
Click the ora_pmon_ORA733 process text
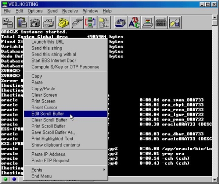click(x=183, y=120)
